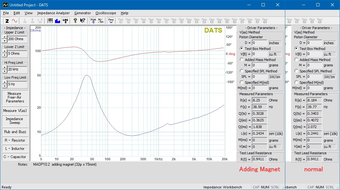Open help with the question mark icon

pyautogui.click(x=75, y=21)
